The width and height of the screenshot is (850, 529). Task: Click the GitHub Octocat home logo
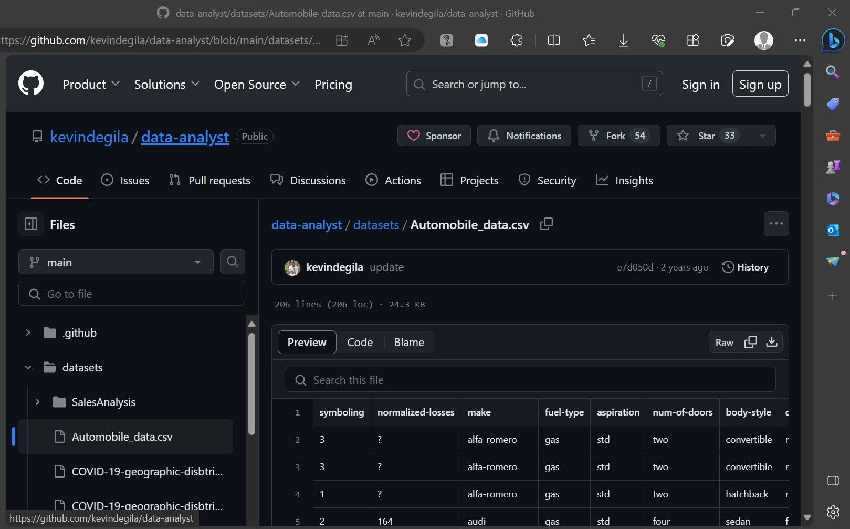[31, 84]
